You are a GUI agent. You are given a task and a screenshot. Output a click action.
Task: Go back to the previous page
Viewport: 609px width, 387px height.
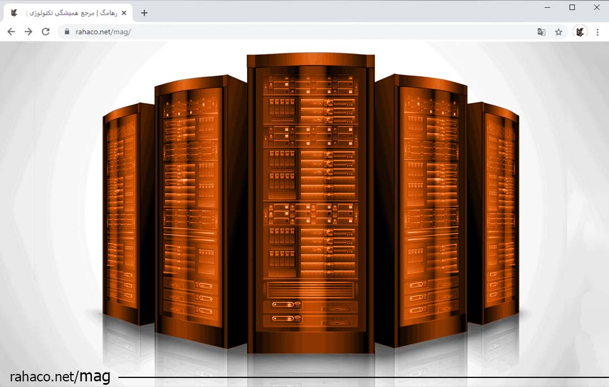11,32
